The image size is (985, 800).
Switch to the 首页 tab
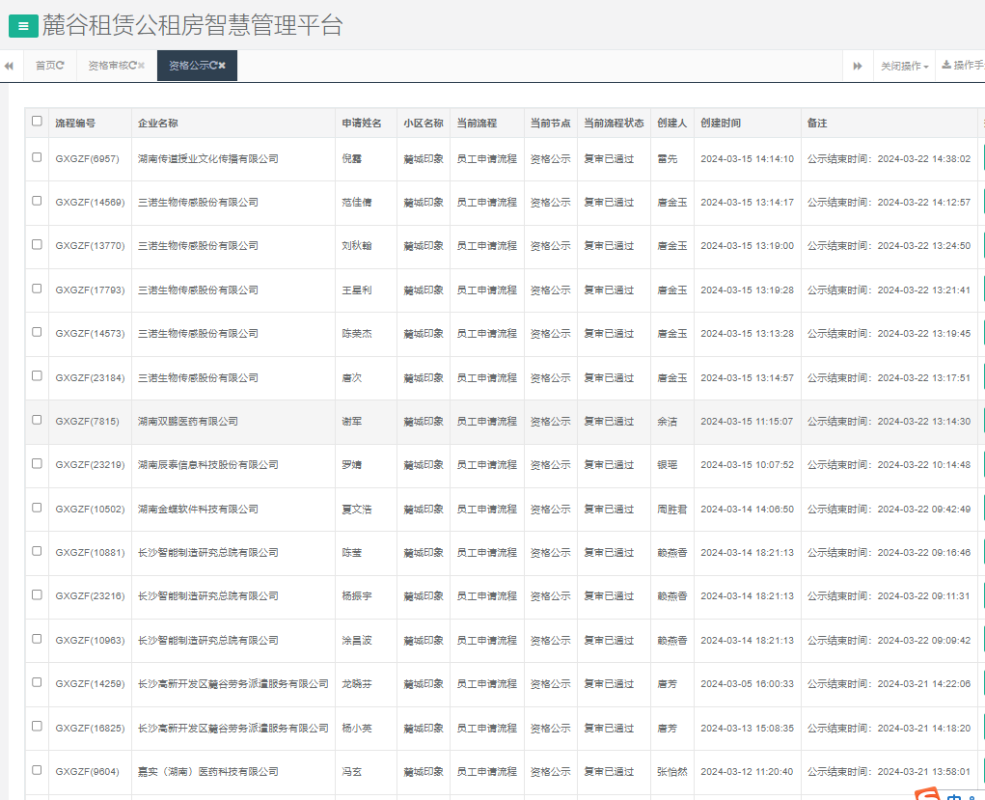pos(45,66)
